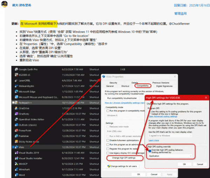Screen dimensions: 210x178
Task: Click the OneNote shortcut icon
Action: (16, 114)
